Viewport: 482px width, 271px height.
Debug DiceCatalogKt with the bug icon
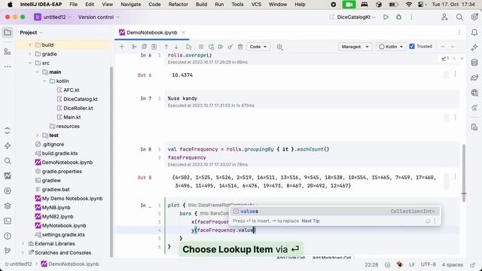tap(398, 17)
